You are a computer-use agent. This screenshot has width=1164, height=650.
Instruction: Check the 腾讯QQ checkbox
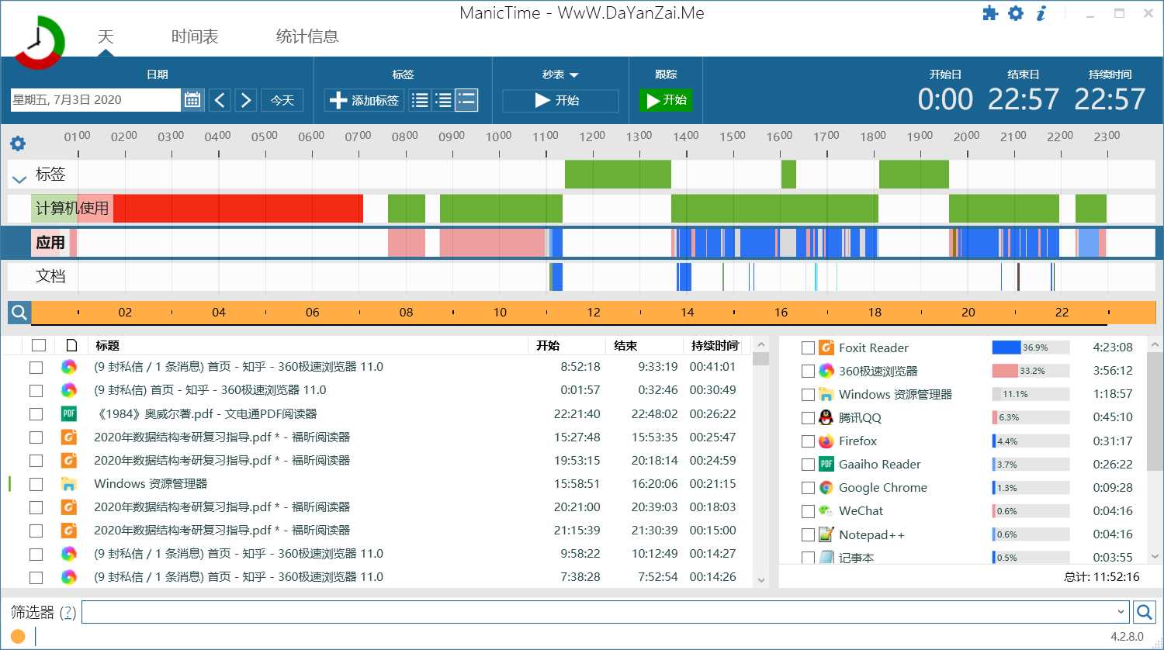(808, 417)
